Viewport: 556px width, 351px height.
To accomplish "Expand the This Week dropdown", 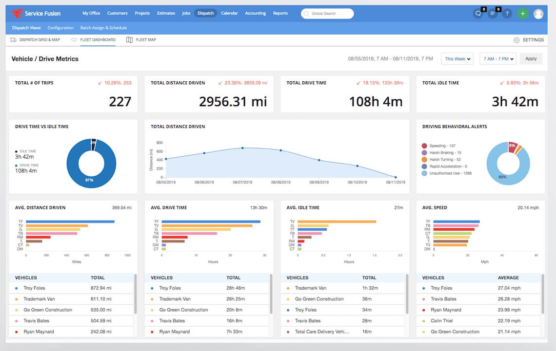I will (x=457, y=59).
